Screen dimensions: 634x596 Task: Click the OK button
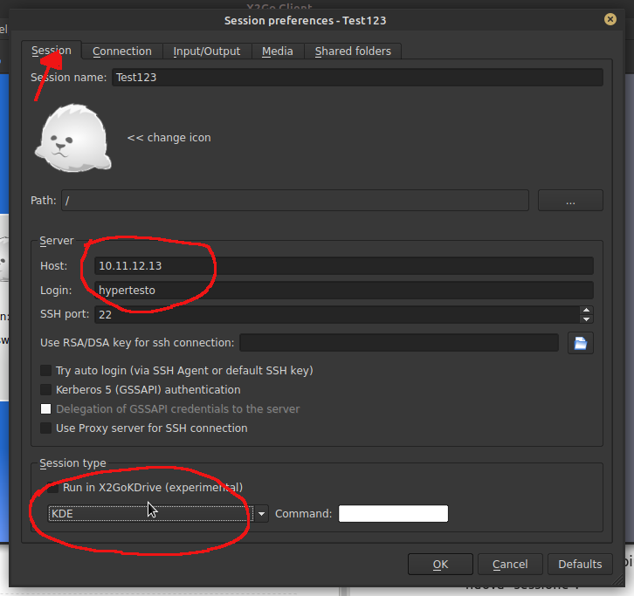tap(440, 564)
